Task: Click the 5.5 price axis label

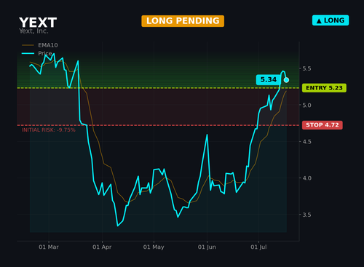Action: click(306, 68)
